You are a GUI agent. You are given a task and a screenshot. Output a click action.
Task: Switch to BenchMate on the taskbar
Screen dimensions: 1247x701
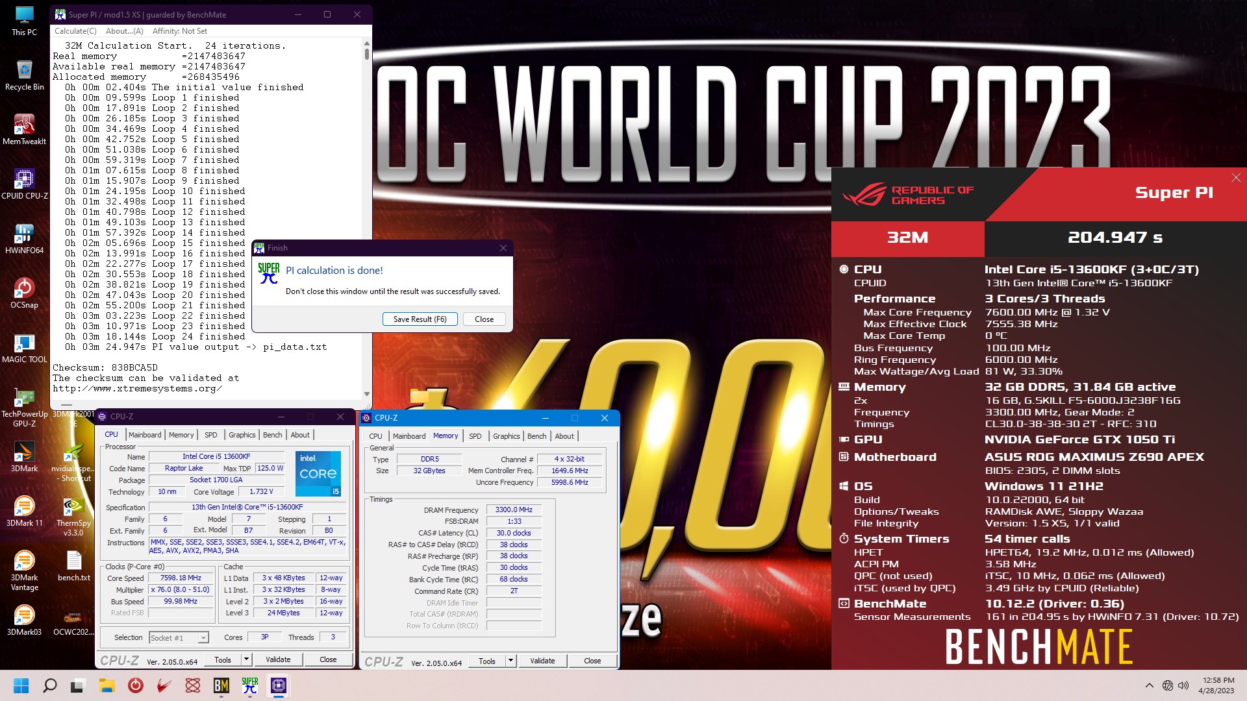221,685
